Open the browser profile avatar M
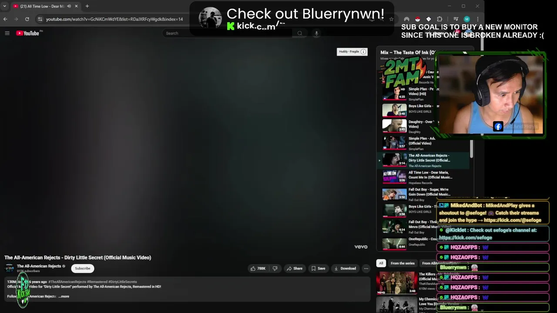557x313 pixels. point(466,19)
